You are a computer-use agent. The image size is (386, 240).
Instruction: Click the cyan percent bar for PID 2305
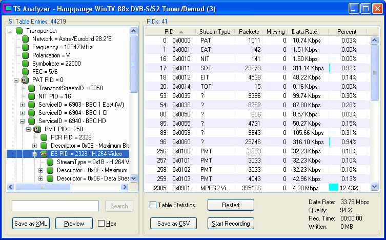[x=333, y=188]
